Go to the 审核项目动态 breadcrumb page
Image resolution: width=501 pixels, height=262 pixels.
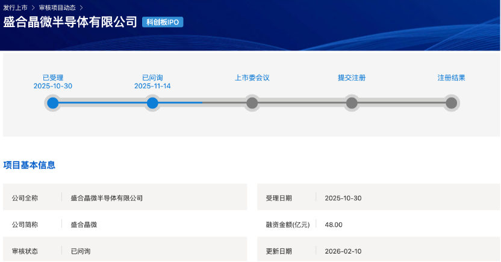click(x=57, y=8)
